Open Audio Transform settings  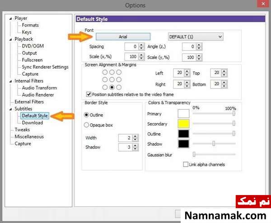click(39, 88)
